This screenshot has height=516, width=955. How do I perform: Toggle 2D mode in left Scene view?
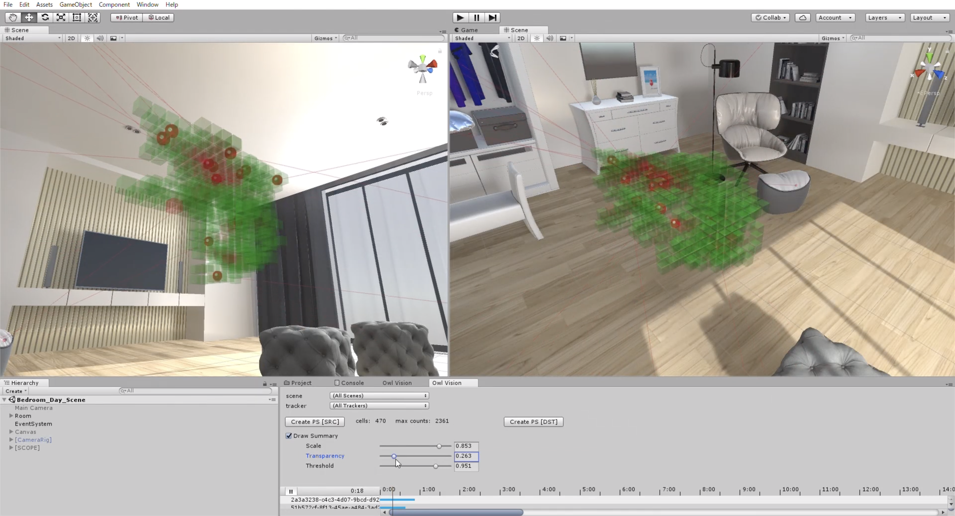(x=71, y=38)
